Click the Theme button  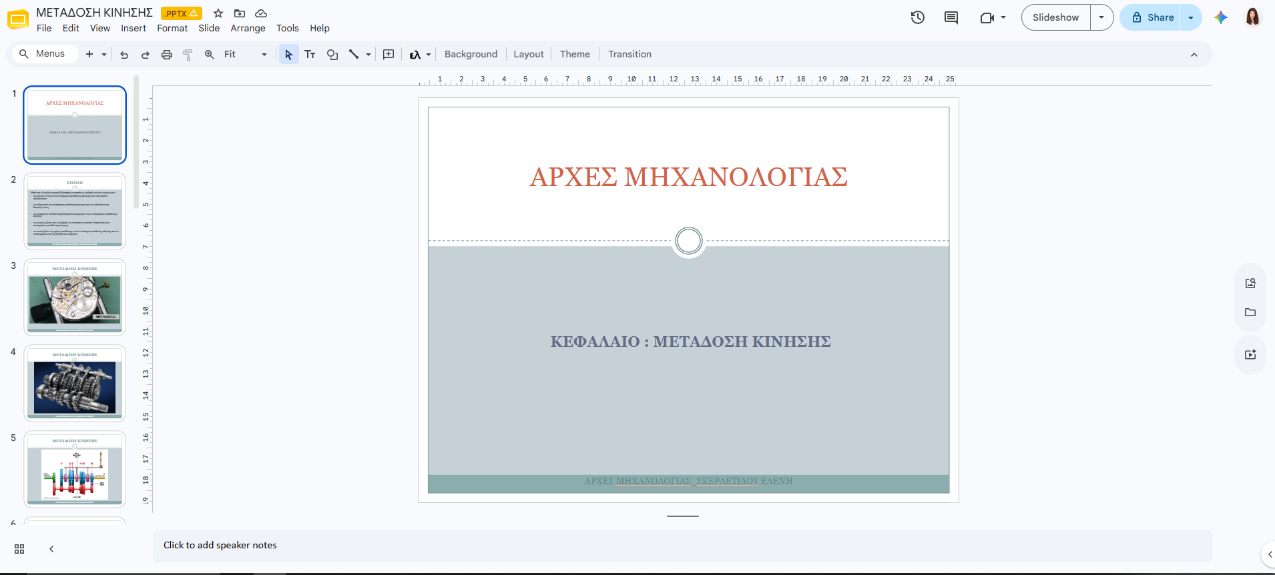coord(575,55)
